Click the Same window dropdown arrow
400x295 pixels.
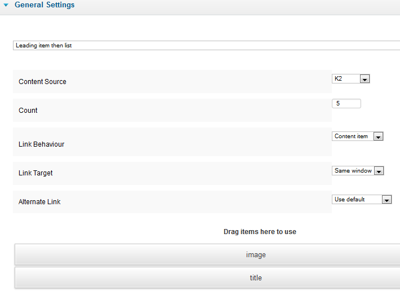[x=379, y=171]
